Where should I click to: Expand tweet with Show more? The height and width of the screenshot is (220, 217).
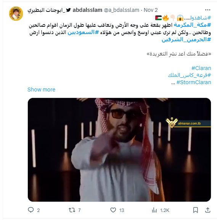click(x=42, y=90)
